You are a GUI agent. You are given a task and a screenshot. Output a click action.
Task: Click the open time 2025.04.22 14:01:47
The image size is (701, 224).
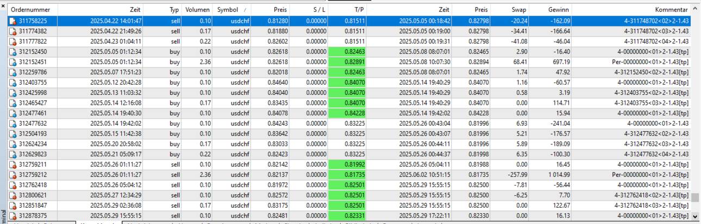[x=116, y=21]
